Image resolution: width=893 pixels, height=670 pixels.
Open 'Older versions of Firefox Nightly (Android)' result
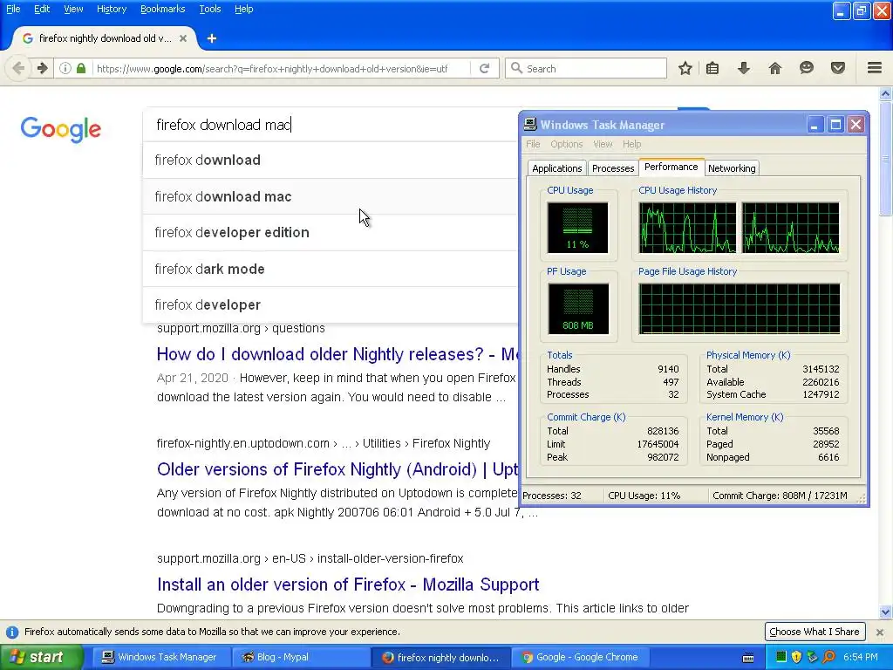click(x=337, y=469)
